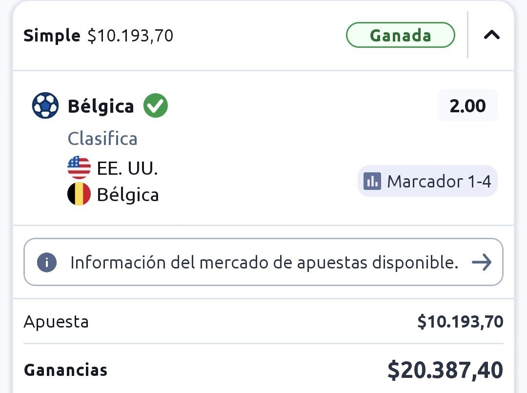Click the header amount $10.193,70
The height and width of the screenshot is (393, 527).
(130, 36)
